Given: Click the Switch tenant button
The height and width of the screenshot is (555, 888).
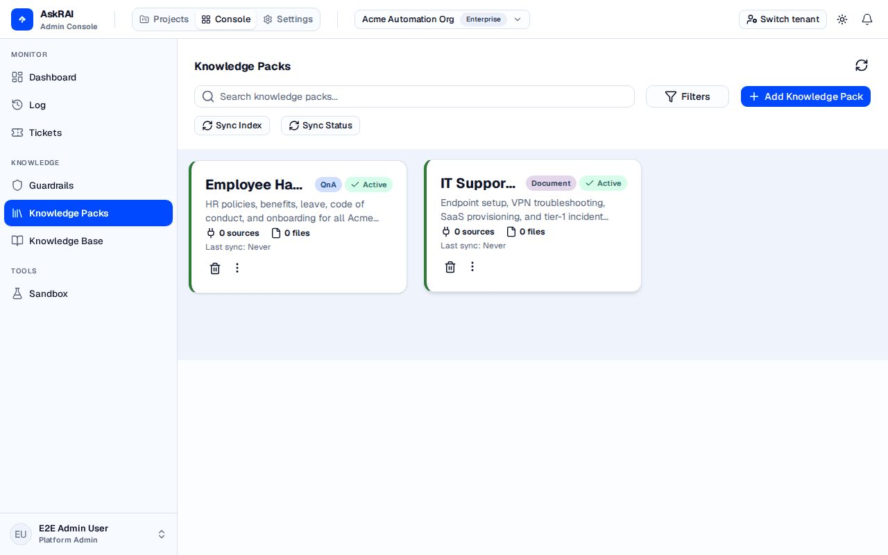Looking at the screenshot, I should click(x=783, y=19).
